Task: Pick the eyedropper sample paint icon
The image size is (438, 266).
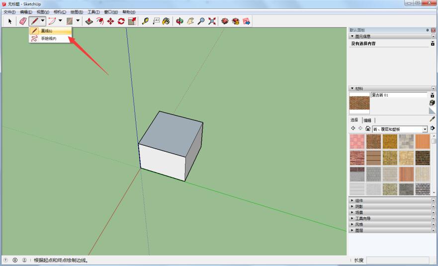Action: [432, 119]
